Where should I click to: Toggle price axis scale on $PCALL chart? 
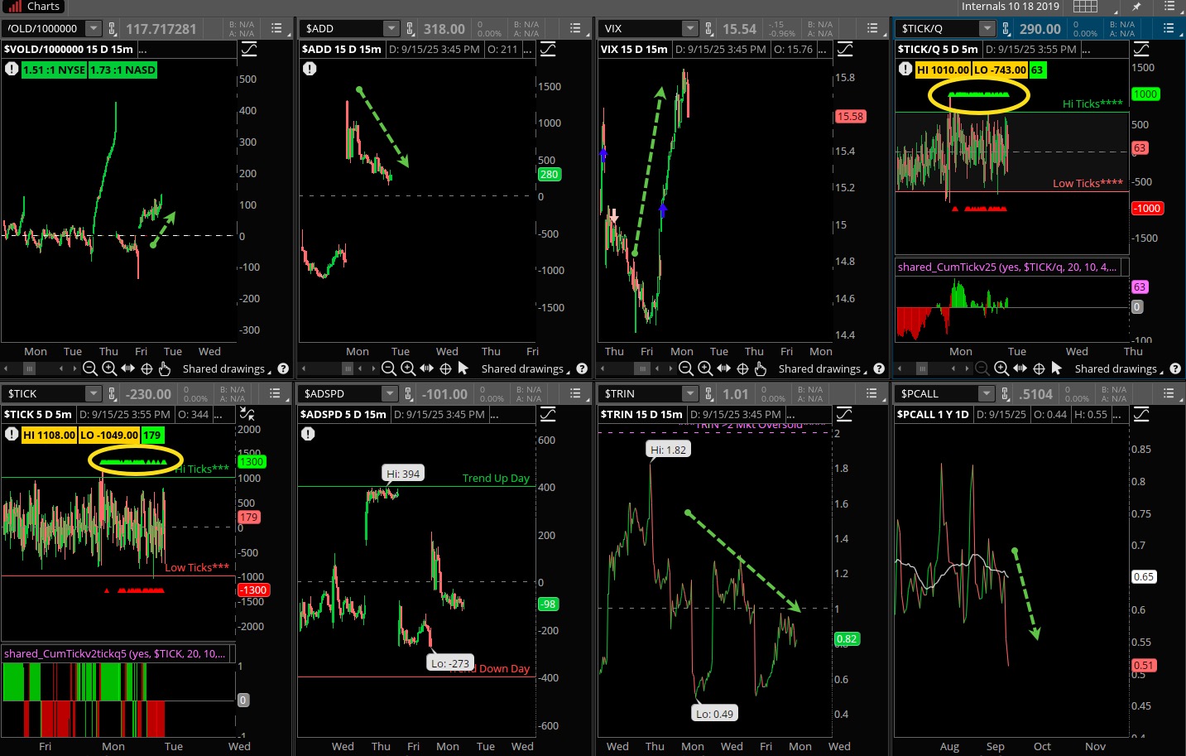(x=1141, y=414)
